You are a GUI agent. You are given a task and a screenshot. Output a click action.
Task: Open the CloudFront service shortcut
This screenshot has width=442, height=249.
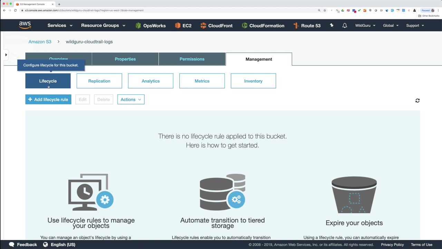[x=216, y=26]
